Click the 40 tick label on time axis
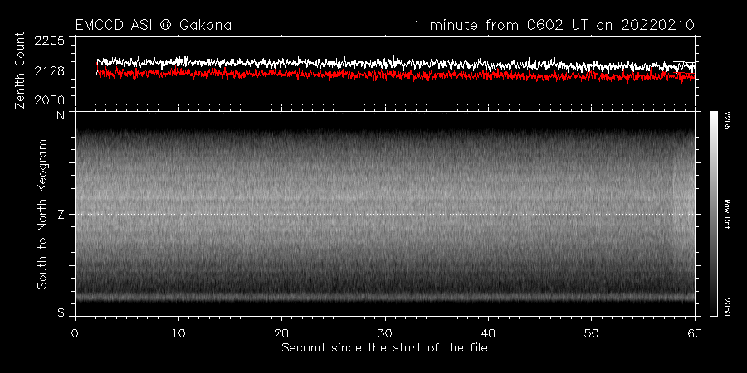Viewport: 747px width, 373px height. point(488,332)
